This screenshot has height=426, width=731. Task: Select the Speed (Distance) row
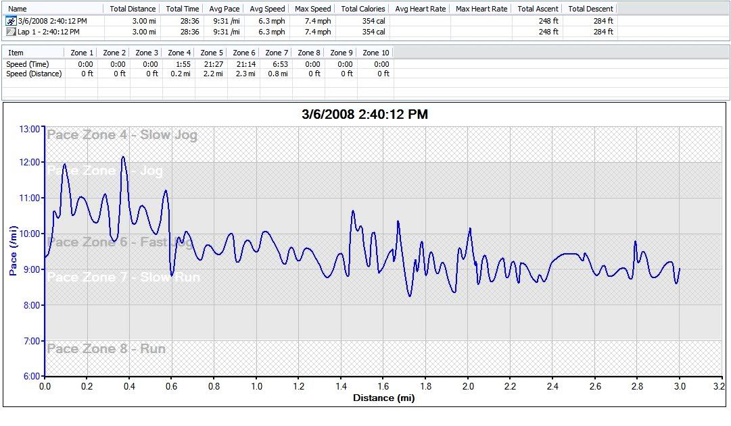pyautogui.click(x=34, y=74)
